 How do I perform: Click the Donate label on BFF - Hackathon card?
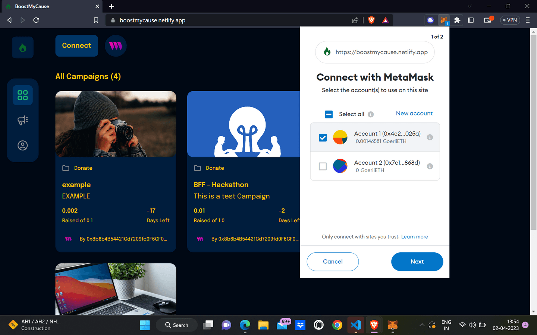point(215,168)
